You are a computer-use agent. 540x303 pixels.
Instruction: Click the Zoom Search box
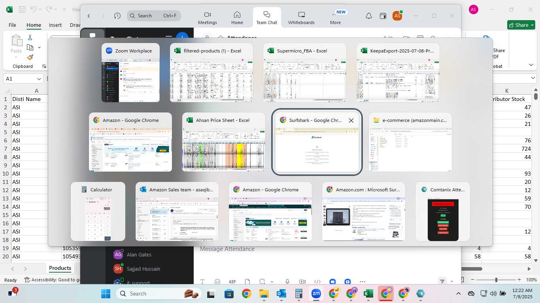(154, 16)
